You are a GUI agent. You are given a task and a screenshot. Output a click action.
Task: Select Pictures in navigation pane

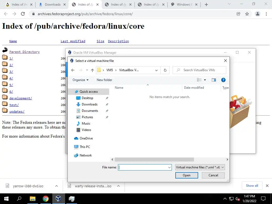coord(87,117)
